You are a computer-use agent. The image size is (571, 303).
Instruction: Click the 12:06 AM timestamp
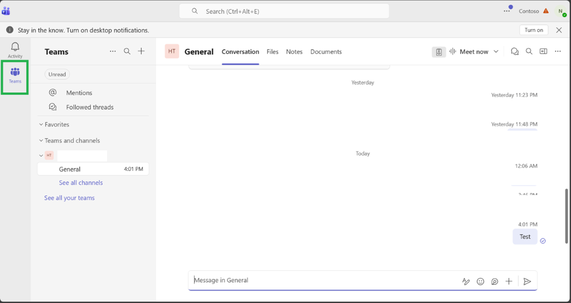526,166
